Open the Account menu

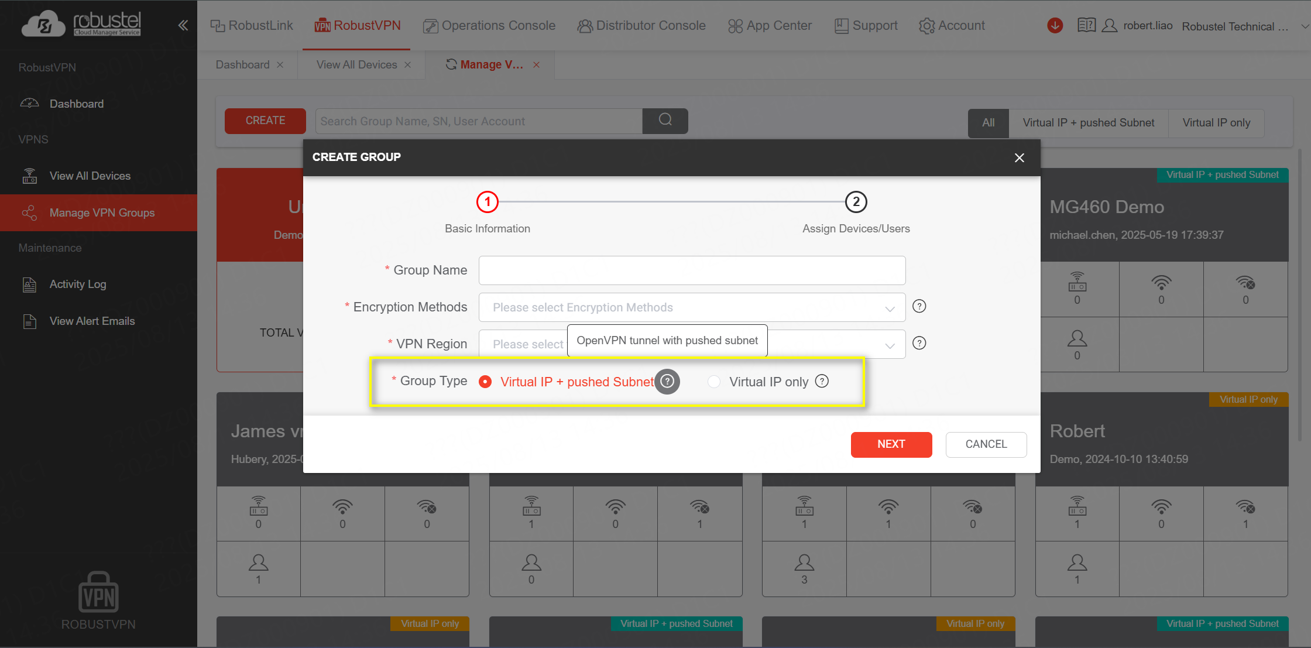click(x=952, y=25)
